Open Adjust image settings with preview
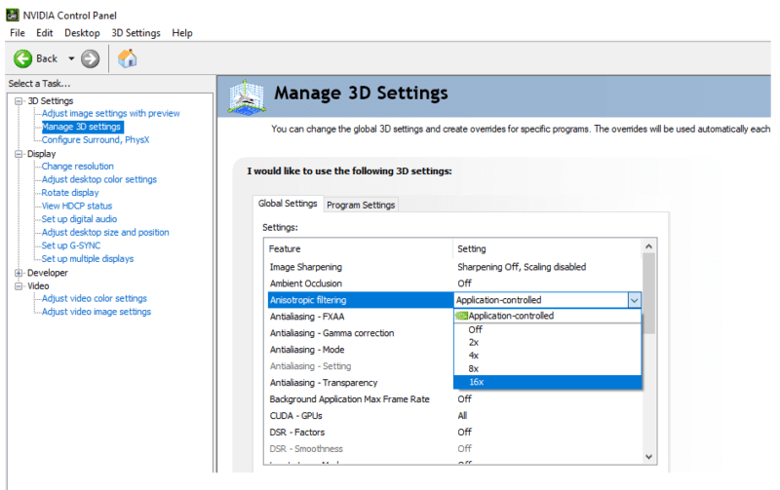780x490 pixels. [110, 114]
